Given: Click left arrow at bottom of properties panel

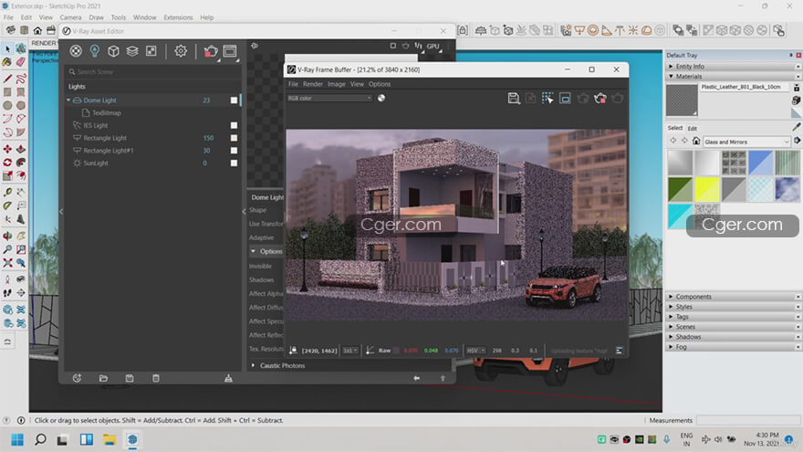Looking at the screenshot, I should pyautogui.click(x=416, y=378).
